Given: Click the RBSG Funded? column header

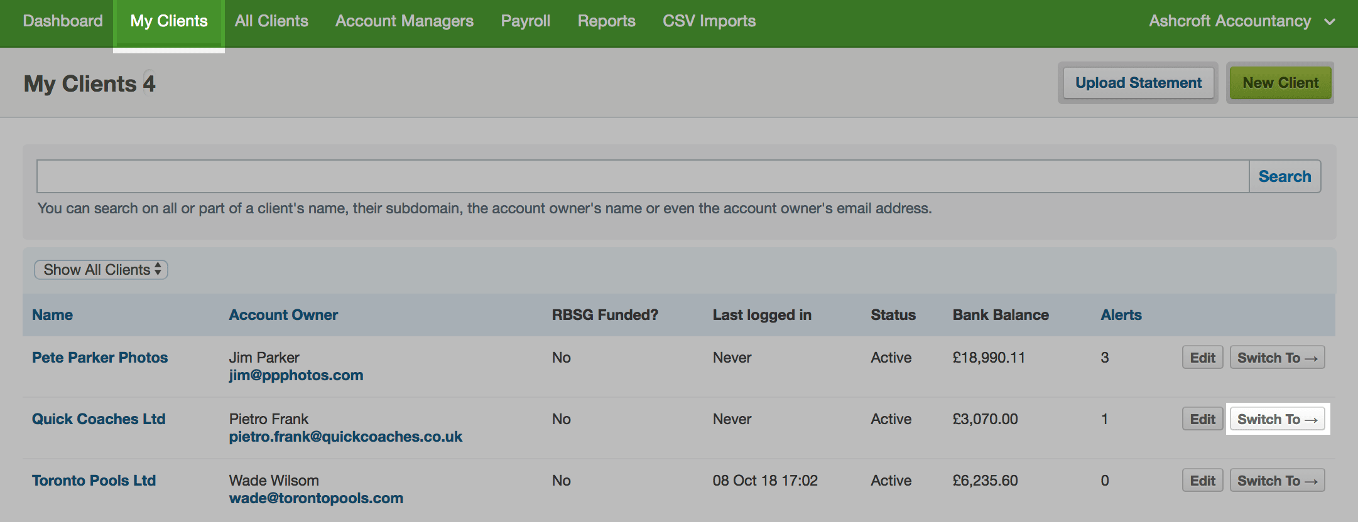Looking at the screenshot, I should (x=605, y=315).
